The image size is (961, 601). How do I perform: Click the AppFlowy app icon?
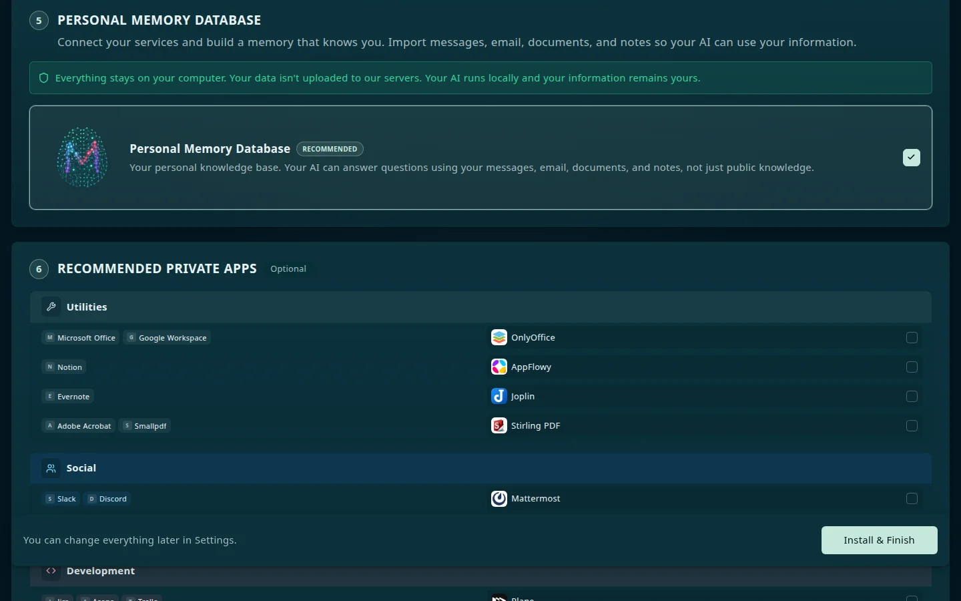coord(499,367)
